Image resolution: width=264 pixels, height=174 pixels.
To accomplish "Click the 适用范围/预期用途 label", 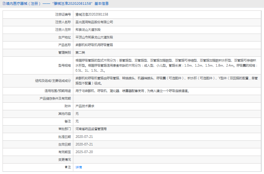I will pyautogui.click(x=58, y=91).
